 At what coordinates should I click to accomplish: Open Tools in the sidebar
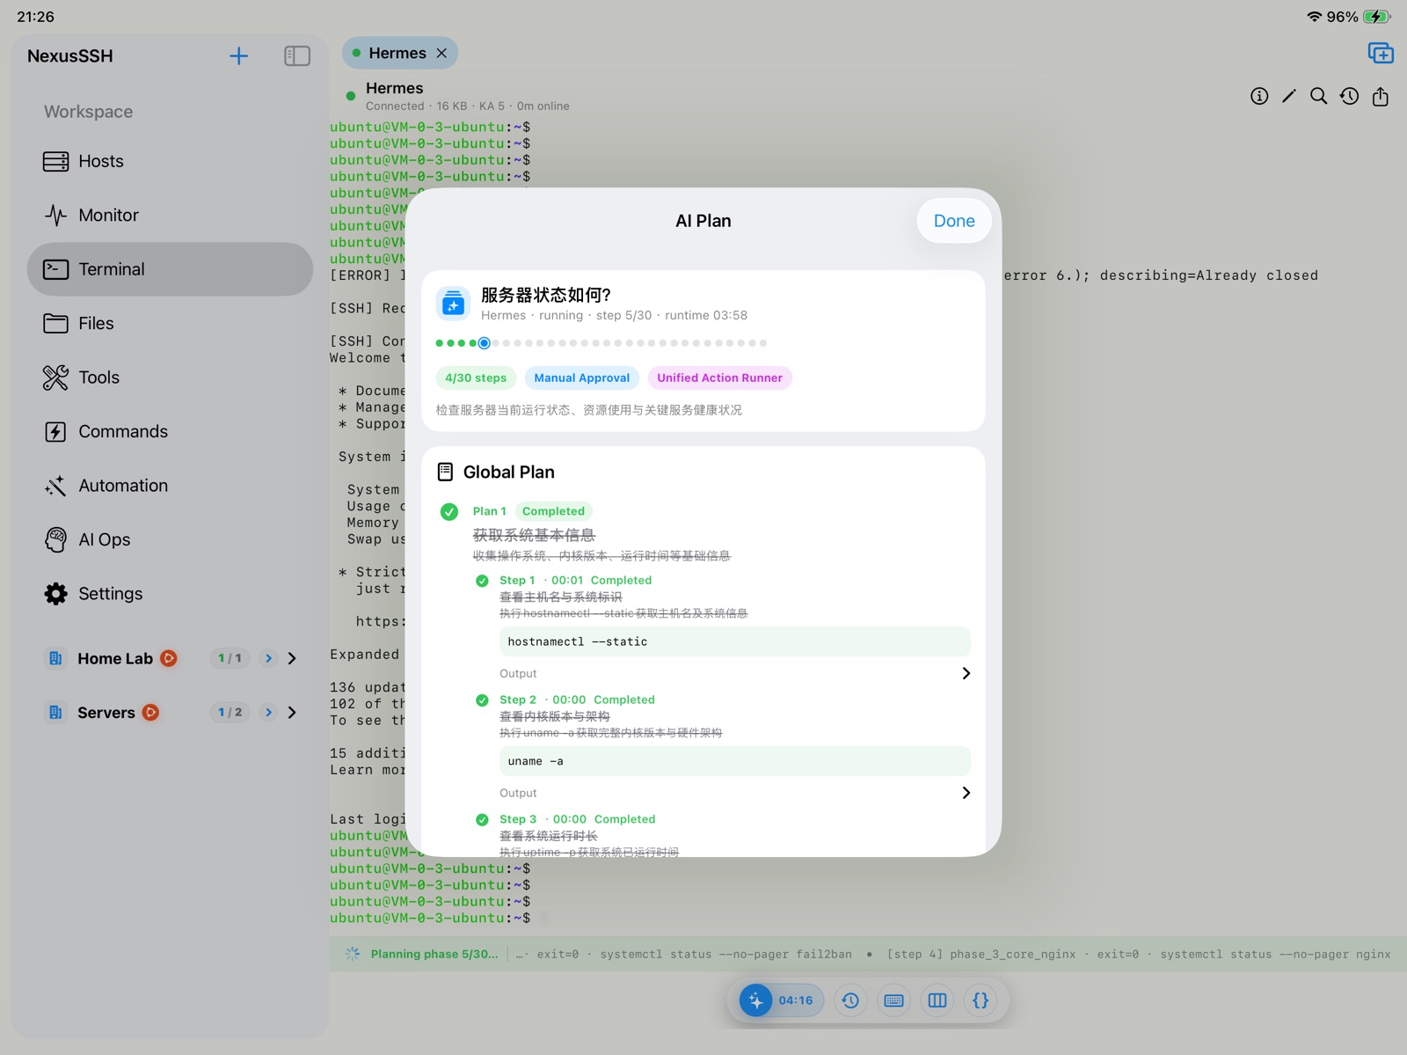170,377
